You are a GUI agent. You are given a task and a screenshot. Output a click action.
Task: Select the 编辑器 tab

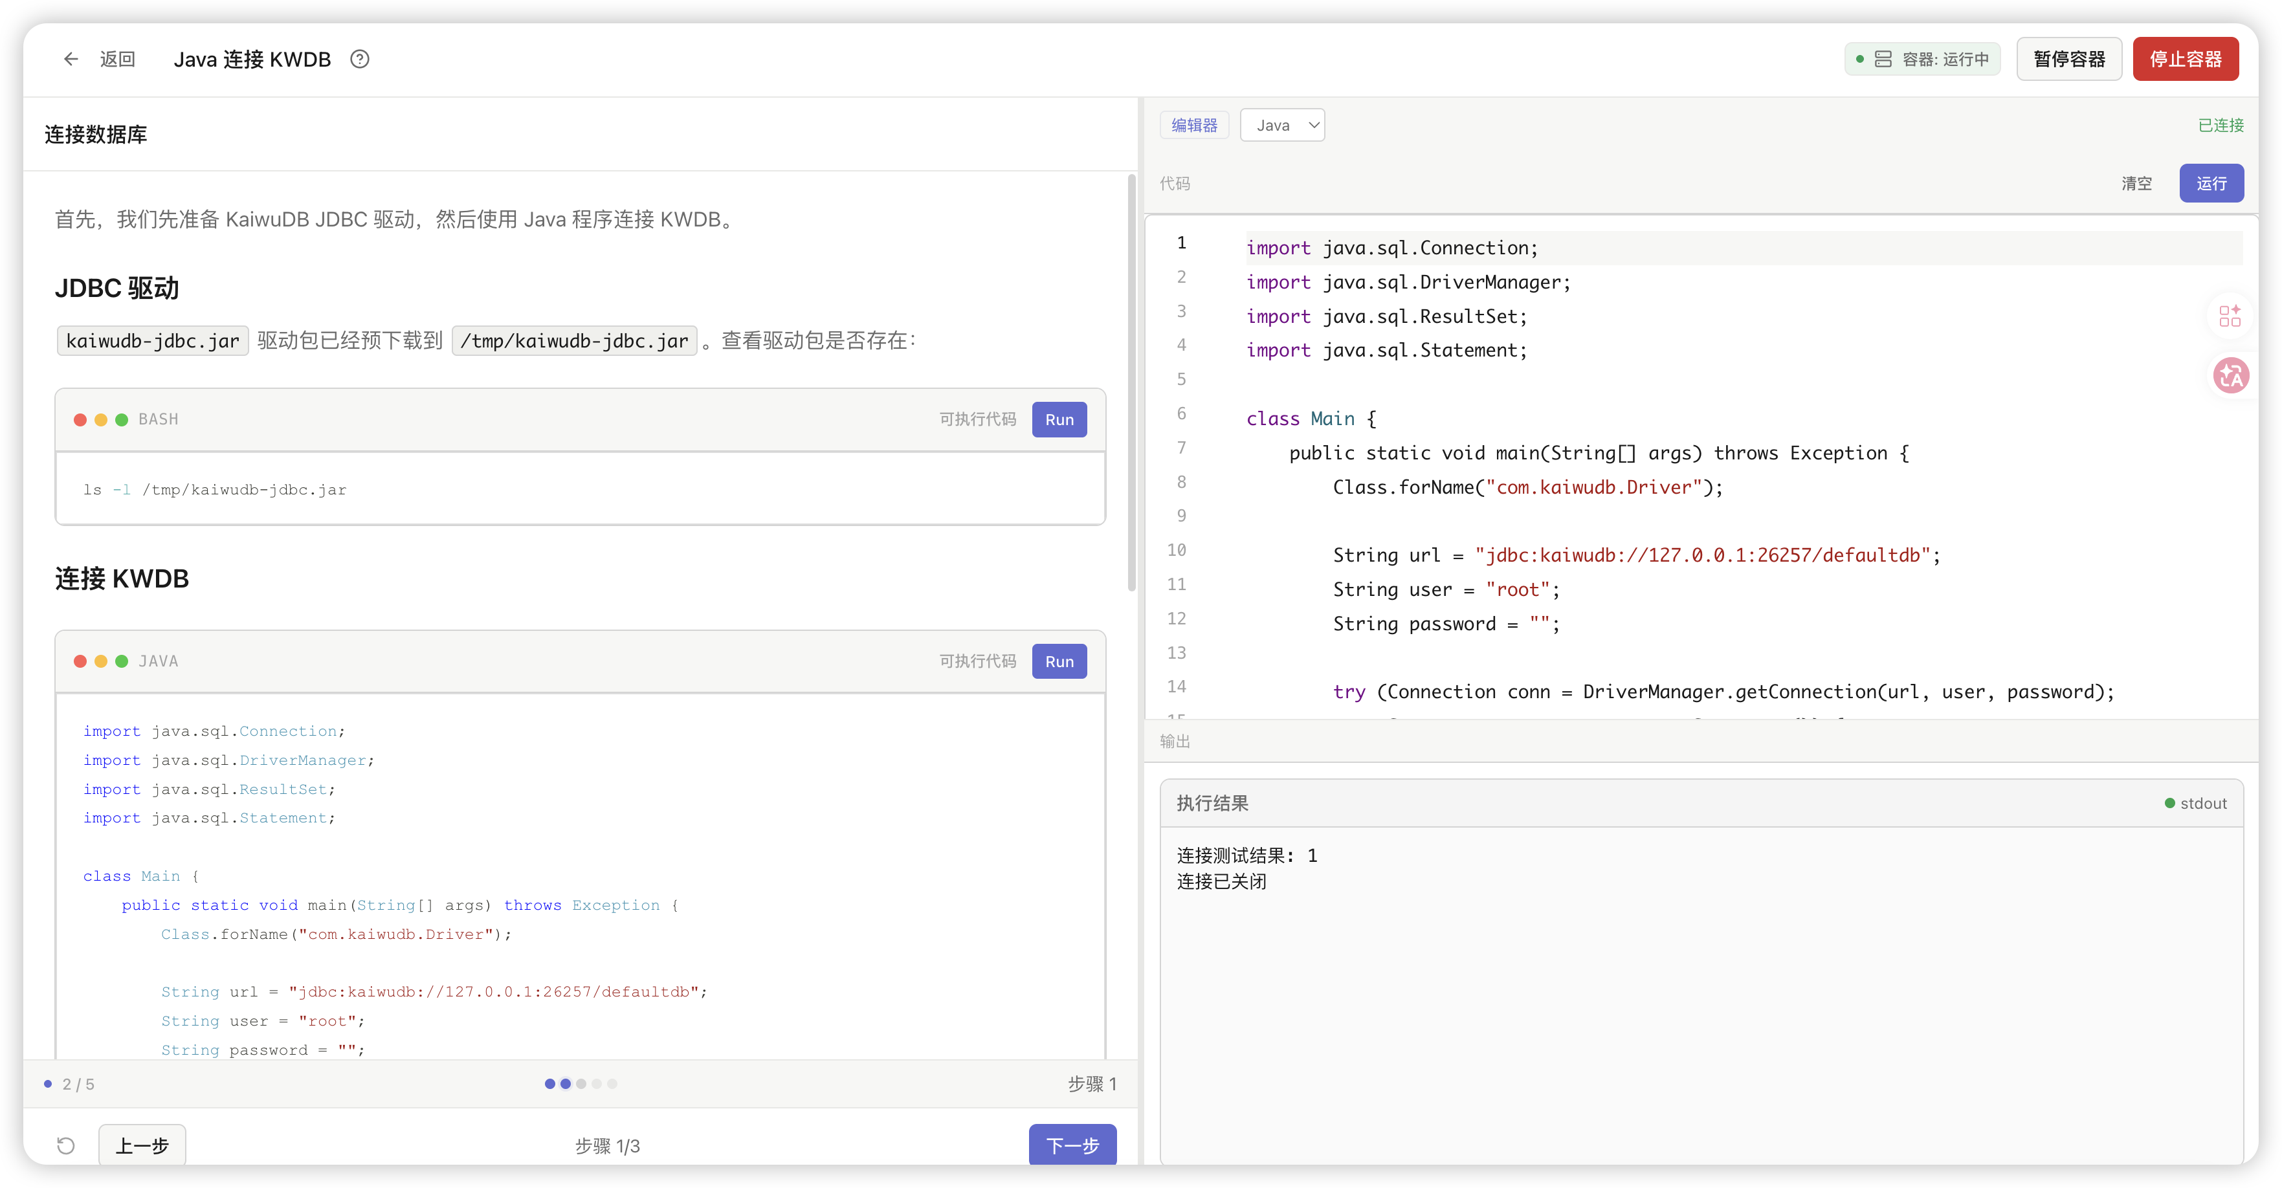click(x=1194, y=125)
